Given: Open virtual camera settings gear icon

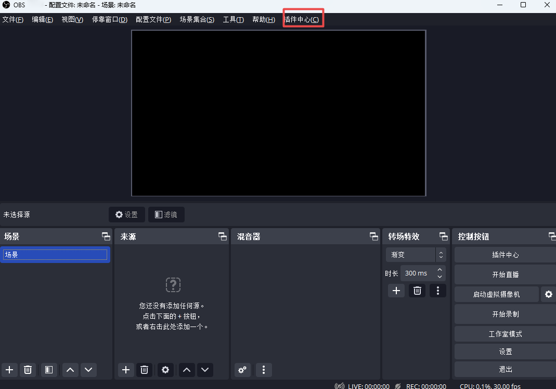Looking at the screenshot, I should (x=549, y=294).
